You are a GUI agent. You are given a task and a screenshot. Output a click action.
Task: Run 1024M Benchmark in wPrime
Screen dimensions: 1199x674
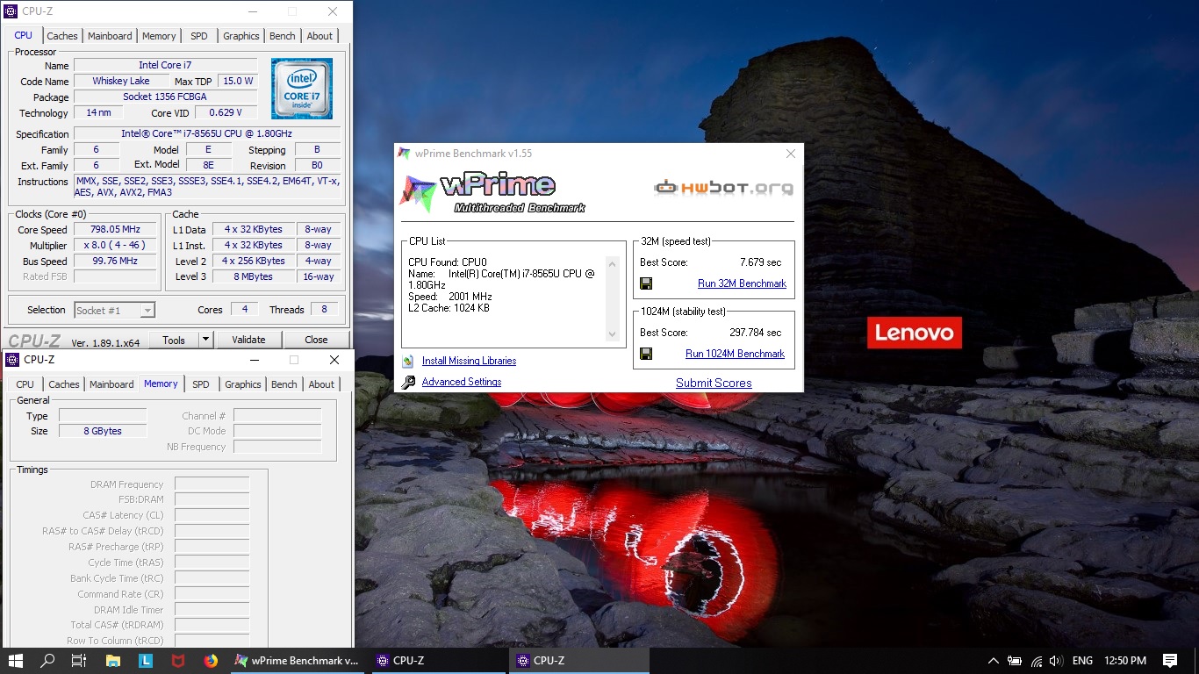click(x=735, y=354)
